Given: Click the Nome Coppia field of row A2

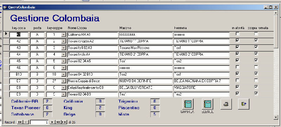Looking at the screenshot, I should pos(92,41).
